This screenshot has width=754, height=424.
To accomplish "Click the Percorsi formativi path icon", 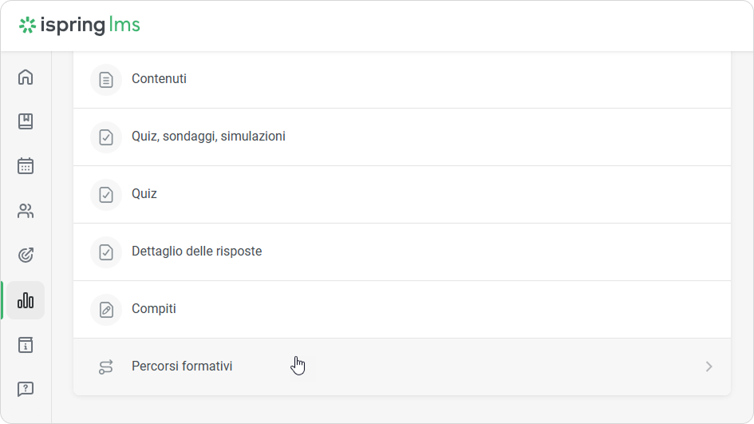I will [x=106, y=367].
